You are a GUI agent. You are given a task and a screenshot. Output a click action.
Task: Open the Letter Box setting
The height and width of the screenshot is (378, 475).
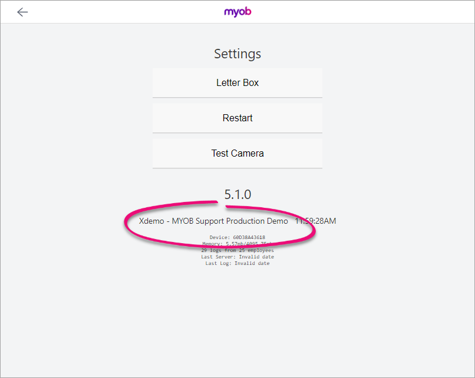[237, 83]
